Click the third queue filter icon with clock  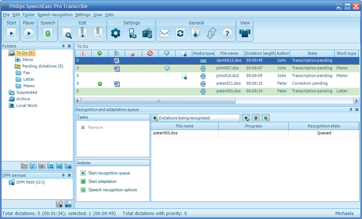click(x=266, y=118)
